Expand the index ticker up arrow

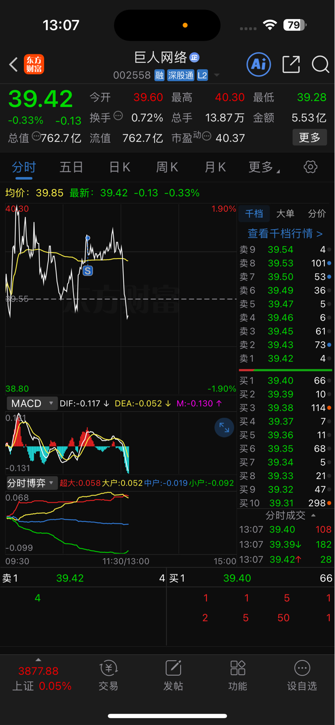pyautogui.click(x=38, y=660)
